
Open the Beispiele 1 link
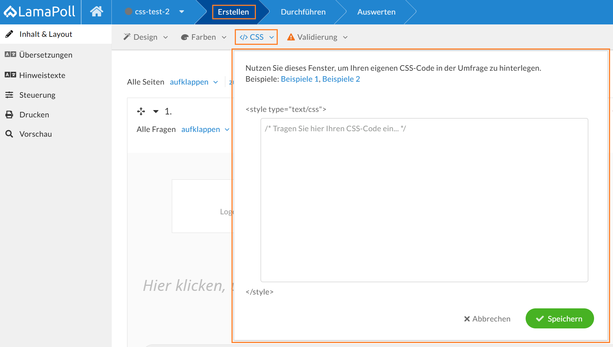point(300,79)
